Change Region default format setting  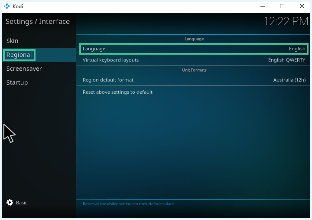194,80
